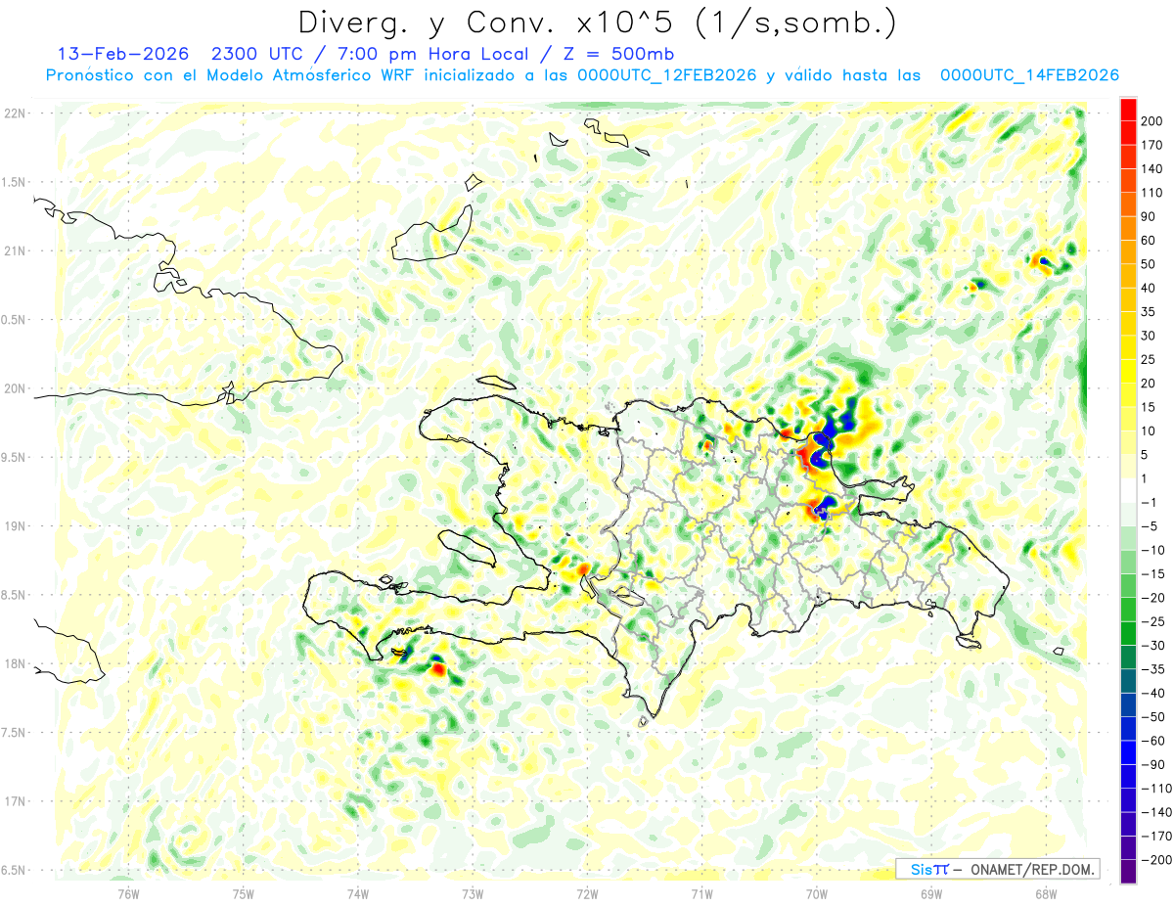This screenshot has width=1174, height=907.
Task: Click the '0000UTC_12FEB2026' initialization time text
Action: coord(666,75)
